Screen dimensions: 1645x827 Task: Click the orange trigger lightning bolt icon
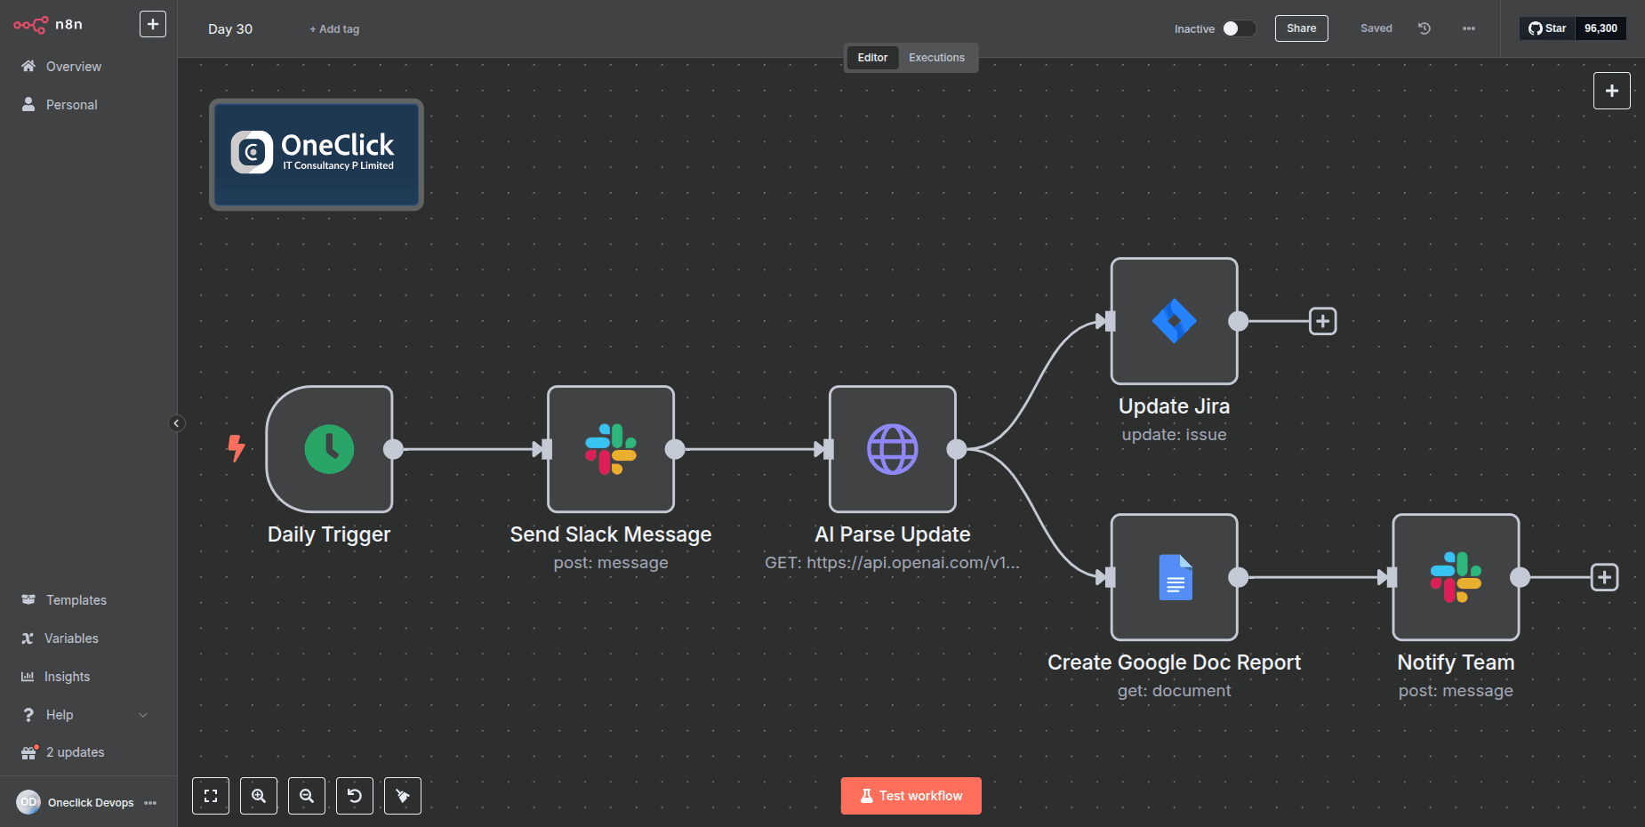[236, 448]
